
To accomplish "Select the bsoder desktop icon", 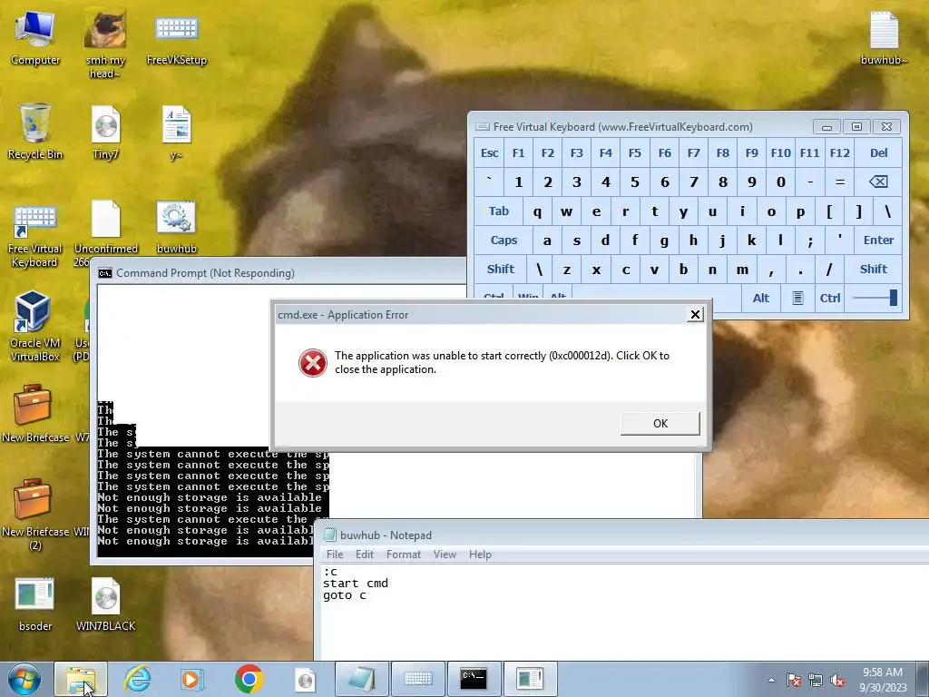I will click(x=35, y=604).
